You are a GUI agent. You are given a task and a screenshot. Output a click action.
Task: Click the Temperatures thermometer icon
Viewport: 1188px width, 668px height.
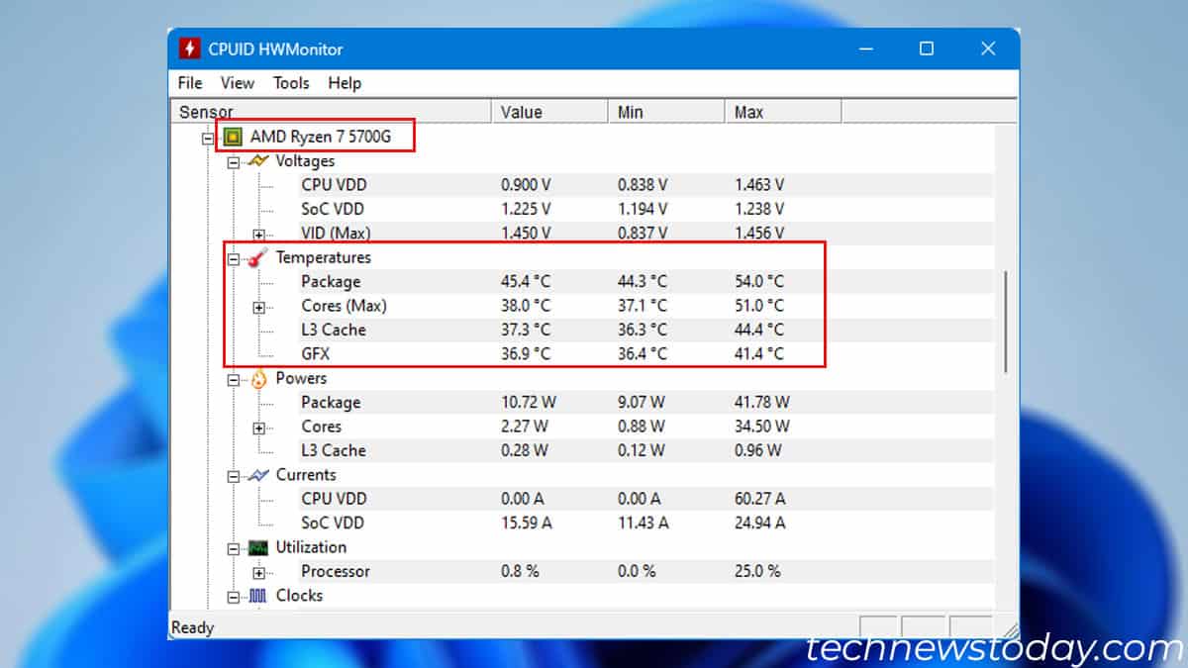tap(255, 257)
